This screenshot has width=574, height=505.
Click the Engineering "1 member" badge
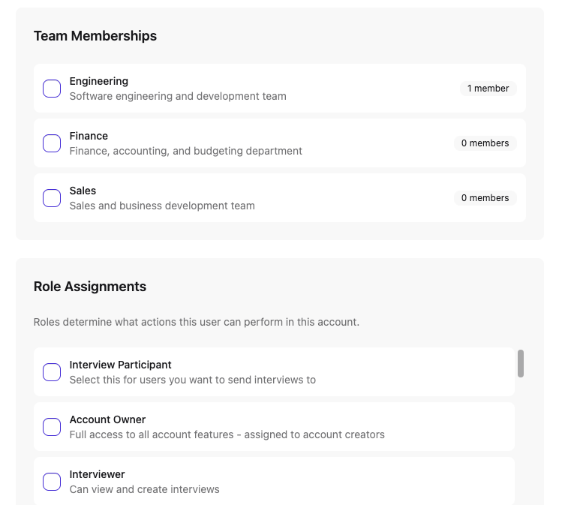[488, 89]
